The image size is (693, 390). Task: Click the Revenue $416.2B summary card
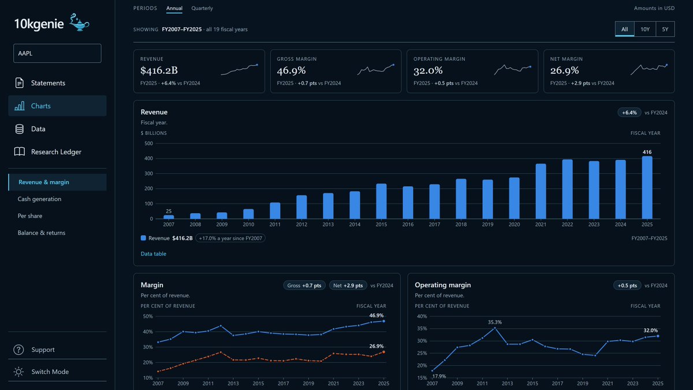[x=199, y=71]
